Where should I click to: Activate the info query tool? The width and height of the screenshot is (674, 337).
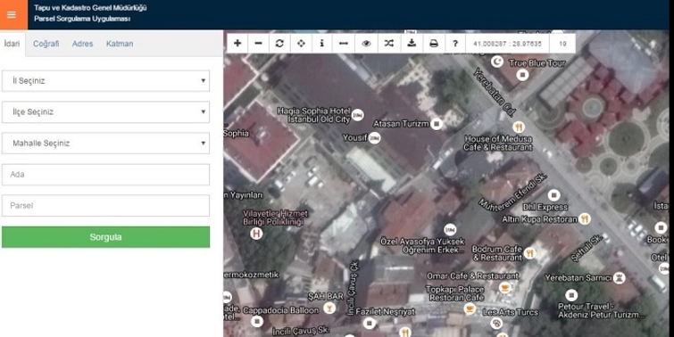[322, 44]
